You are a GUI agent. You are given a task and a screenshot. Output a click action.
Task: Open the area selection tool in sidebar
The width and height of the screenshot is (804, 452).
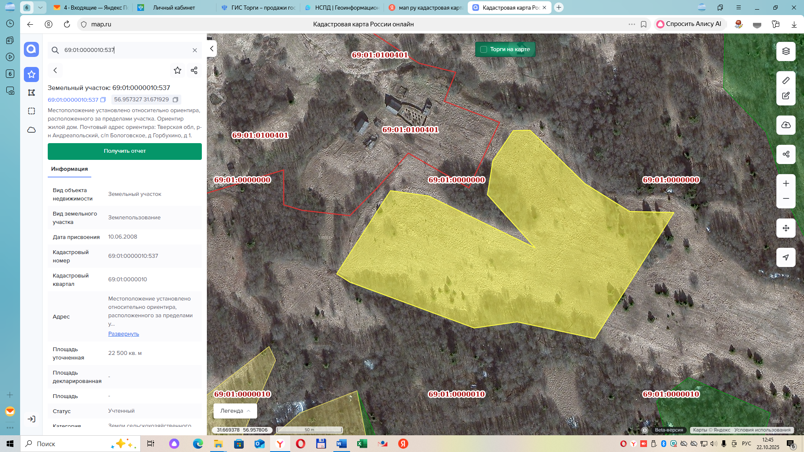[31, 111]
